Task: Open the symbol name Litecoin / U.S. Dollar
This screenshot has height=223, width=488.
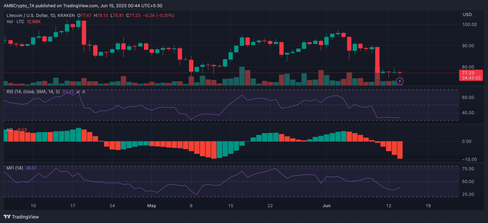Action: (x=27, y=15)
